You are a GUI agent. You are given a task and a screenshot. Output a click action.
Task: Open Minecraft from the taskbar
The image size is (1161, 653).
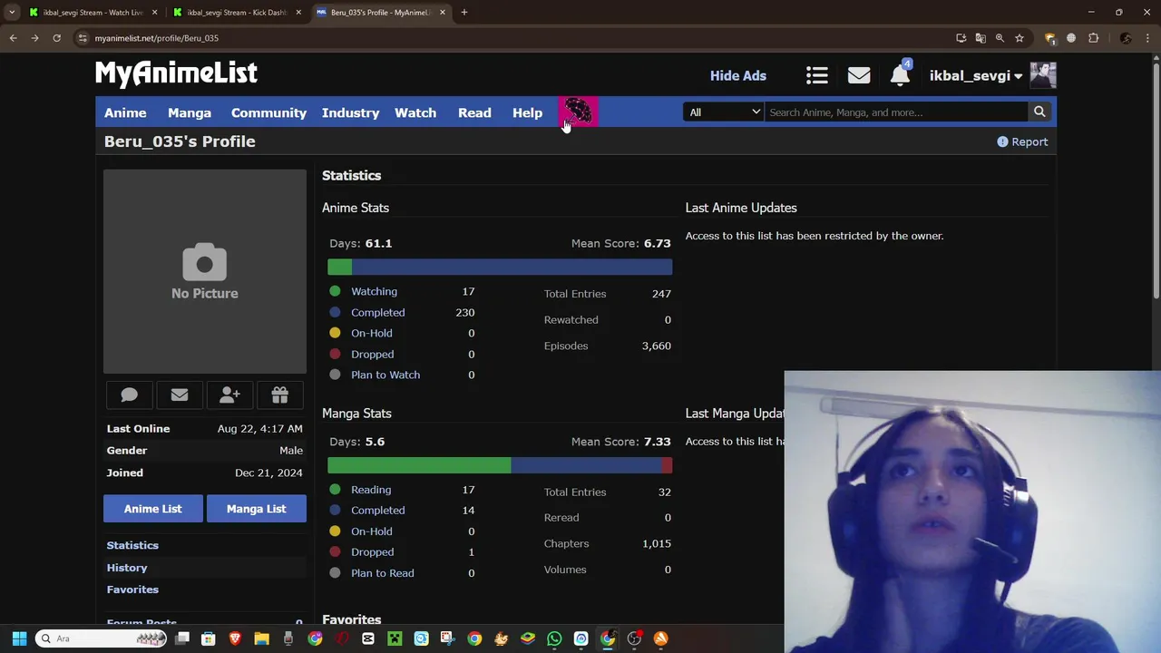coord(395,638)
